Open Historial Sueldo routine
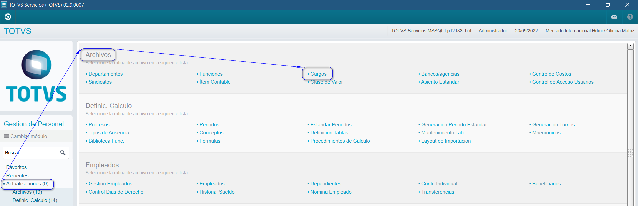Viewport: 638px width, 206px height. tap(217, 192)
